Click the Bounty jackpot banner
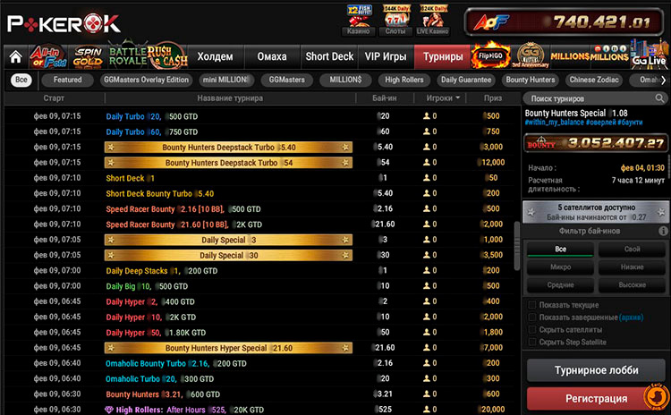Viewport: 671px width, 415px height. point(595,143)
